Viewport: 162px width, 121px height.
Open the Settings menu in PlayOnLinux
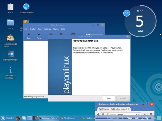click(x=48, y=29)
